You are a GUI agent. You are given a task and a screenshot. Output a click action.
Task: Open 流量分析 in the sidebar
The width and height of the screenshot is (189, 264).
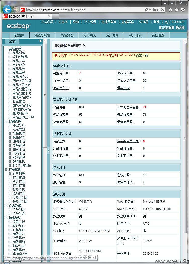click(19, 222)
